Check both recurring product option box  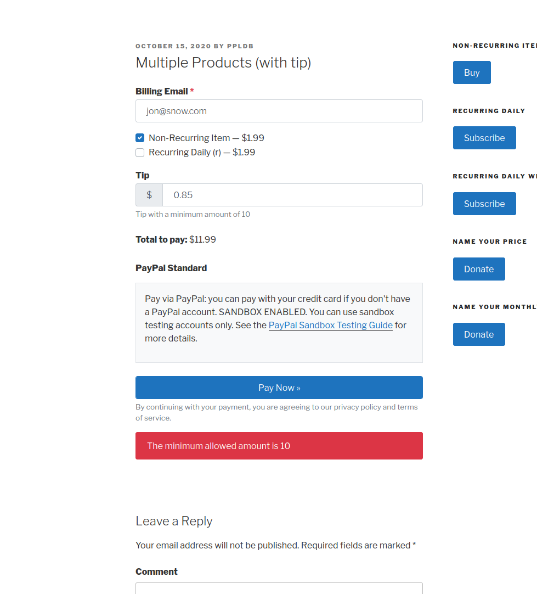tap(140, 152)
